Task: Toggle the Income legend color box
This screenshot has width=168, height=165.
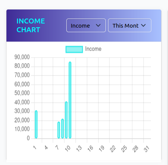Action: (x=74, y=49)
